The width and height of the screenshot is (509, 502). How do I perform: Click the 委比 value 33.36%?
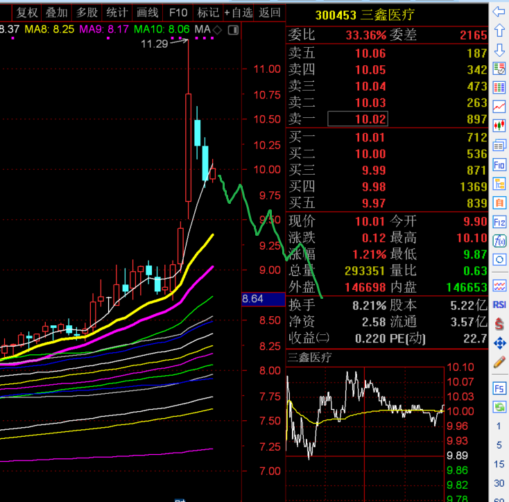coord(366,35)
